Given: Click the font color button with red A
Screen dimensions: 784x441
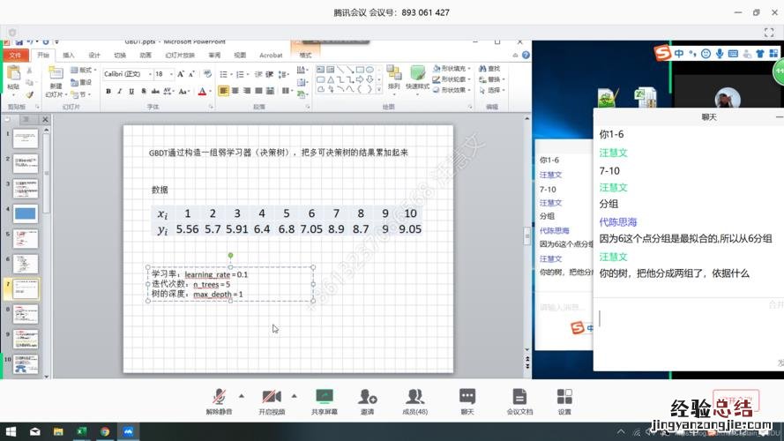Looking at the screenshot, I should click(x=202, y=91).
